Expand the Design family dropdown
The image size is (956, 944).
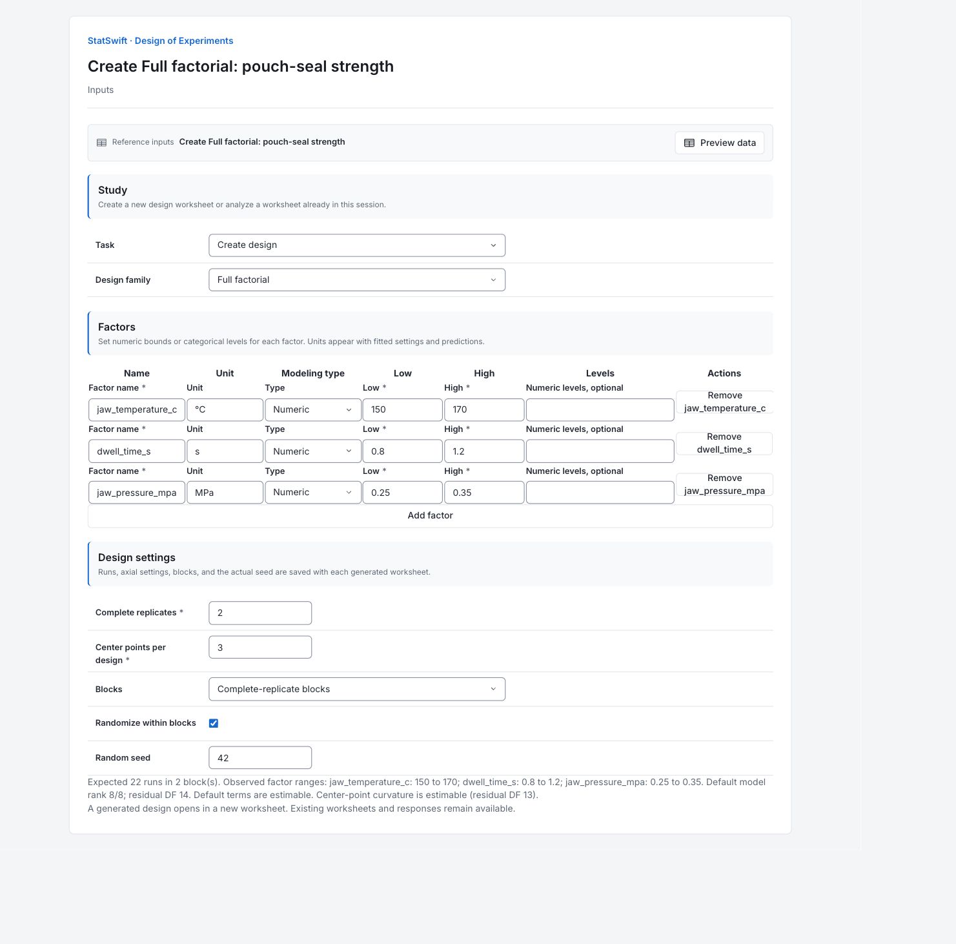point(357,280)
